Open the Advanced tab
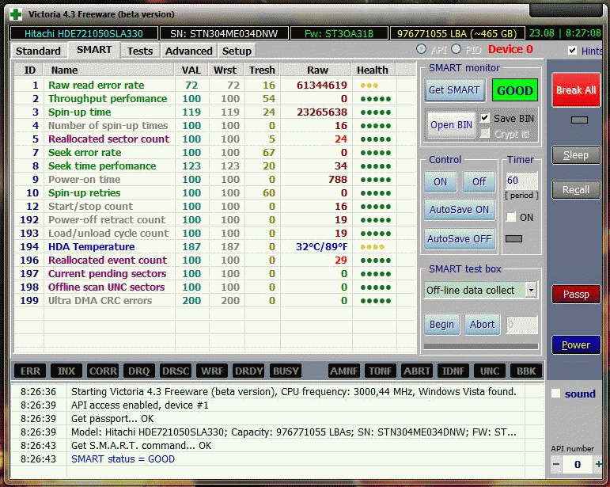610x487 pixels. click(x=188, y=51)
